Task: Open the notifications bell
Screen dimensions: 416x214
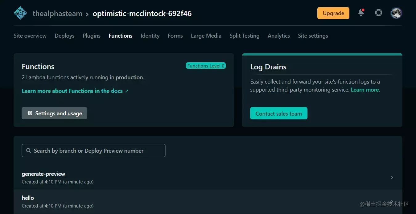Action: point(361,13)
